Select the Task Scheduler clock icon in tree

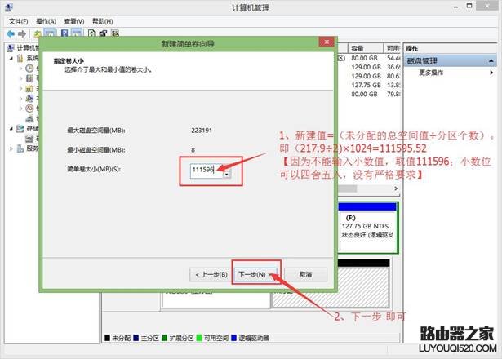point(29,69)
